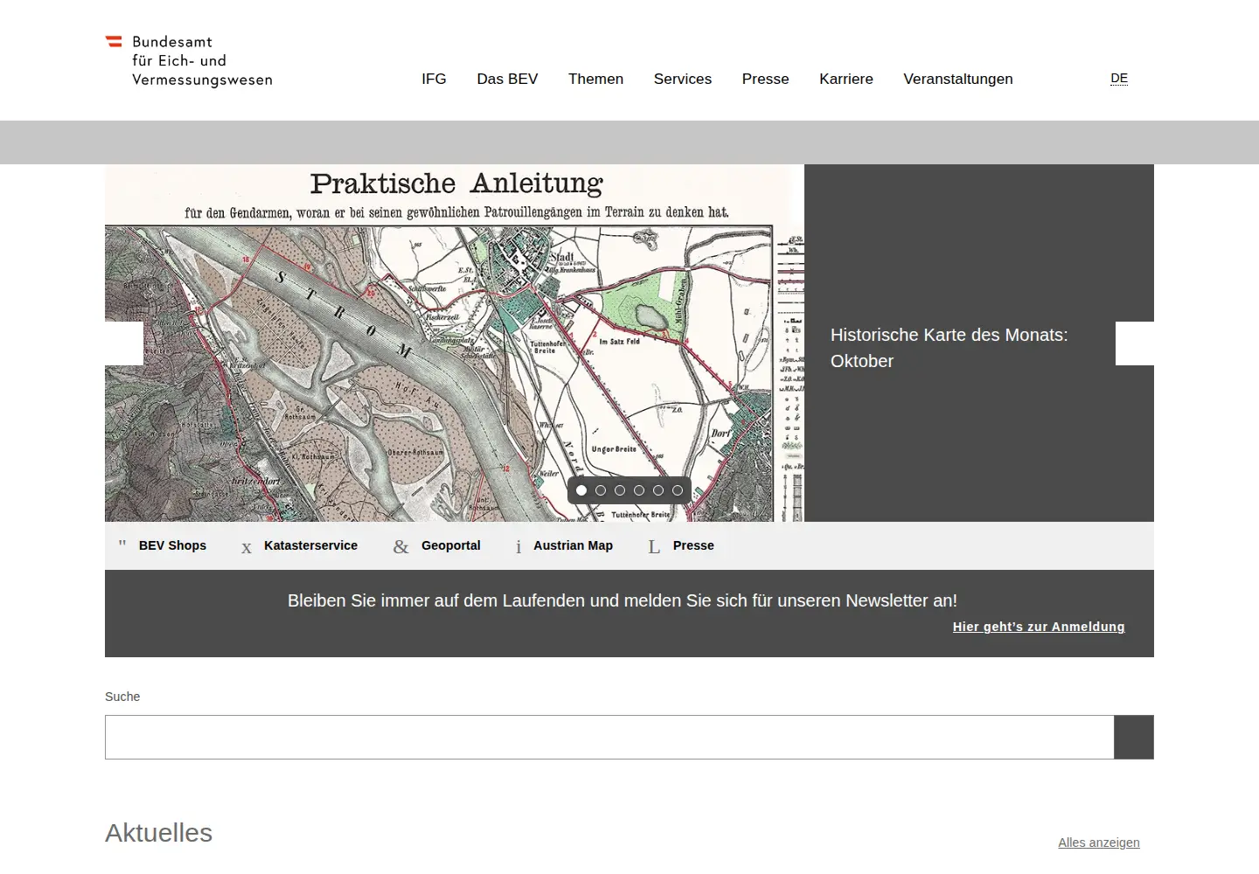
Task: Open the BEV Shops quick link
Action: click(x=172, y=545)
